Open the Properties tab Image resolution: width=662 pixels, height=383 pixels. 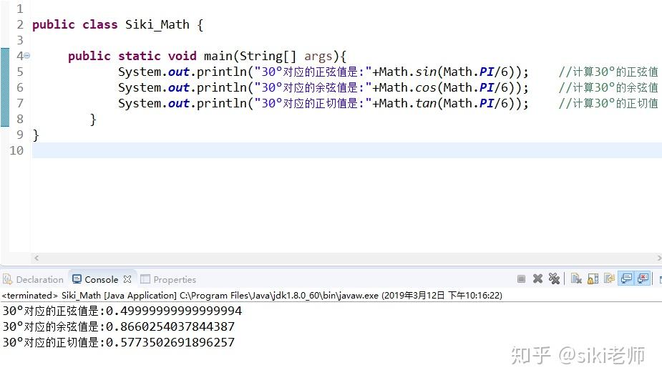[x=168, y=279]
